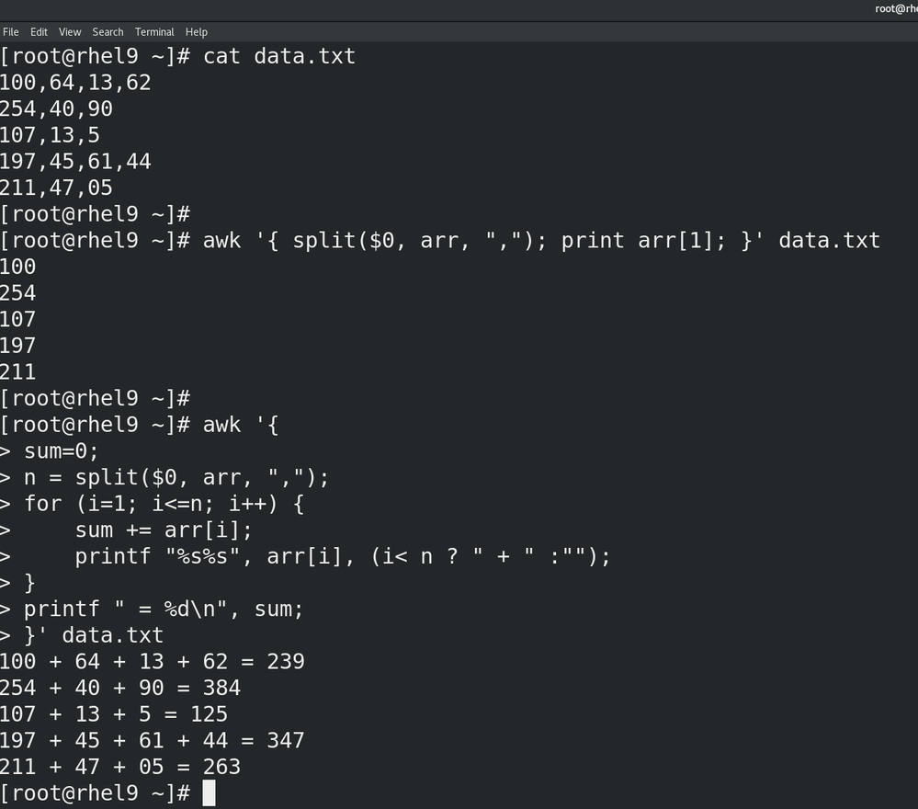Screen dimensions: 918x809
Task: Click the output line '254,40,90'
Action: coord(56,108)
